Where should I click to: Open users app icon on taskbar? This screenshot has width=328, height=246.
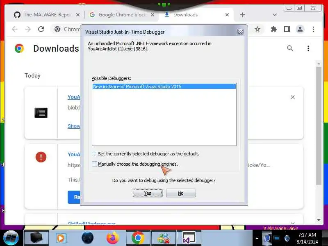tap(164, 238)
